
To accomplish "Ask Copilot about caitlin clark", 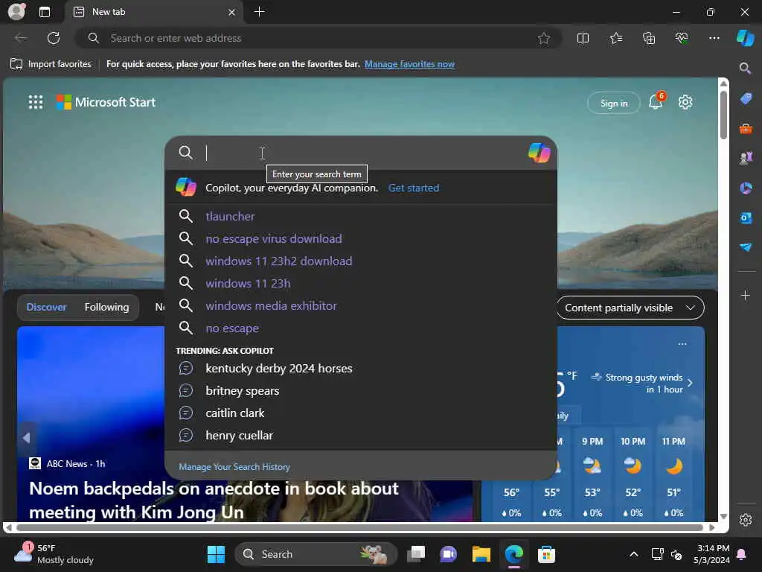I will pyautogui.click(x=361, y=413).
